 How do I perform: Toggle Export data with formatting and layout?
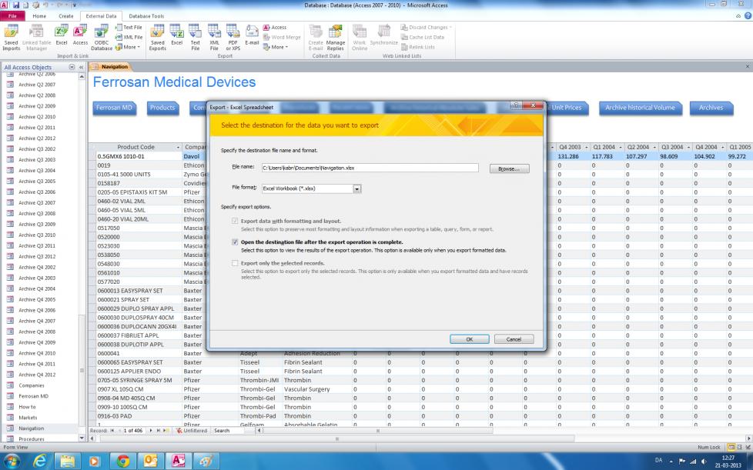click(x=235, y=221)
